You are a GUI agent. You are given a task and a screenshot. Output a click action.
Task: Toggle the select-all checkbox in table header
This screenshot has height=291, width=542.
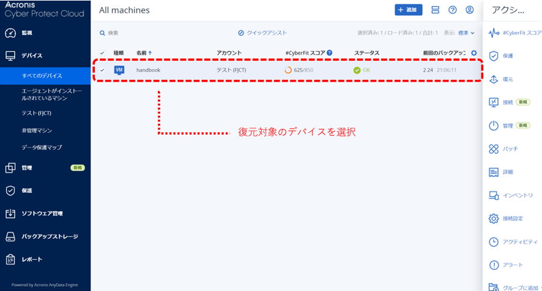point(102,53)
